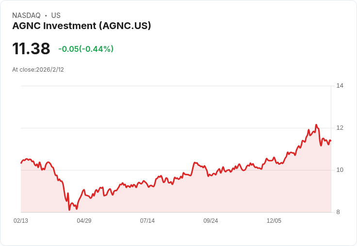The image size is (357, 246).
Task: Select the 04/29 date on x-axis
Action: tap(84, 221)
